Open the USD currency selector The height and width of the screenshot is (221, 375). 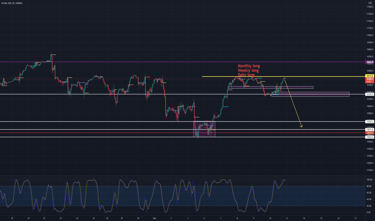click(x=370, y=3)
